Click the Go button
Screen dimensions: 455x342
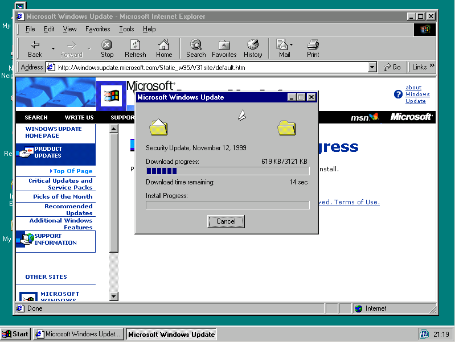pyautogui.click(x=392, y=67)
